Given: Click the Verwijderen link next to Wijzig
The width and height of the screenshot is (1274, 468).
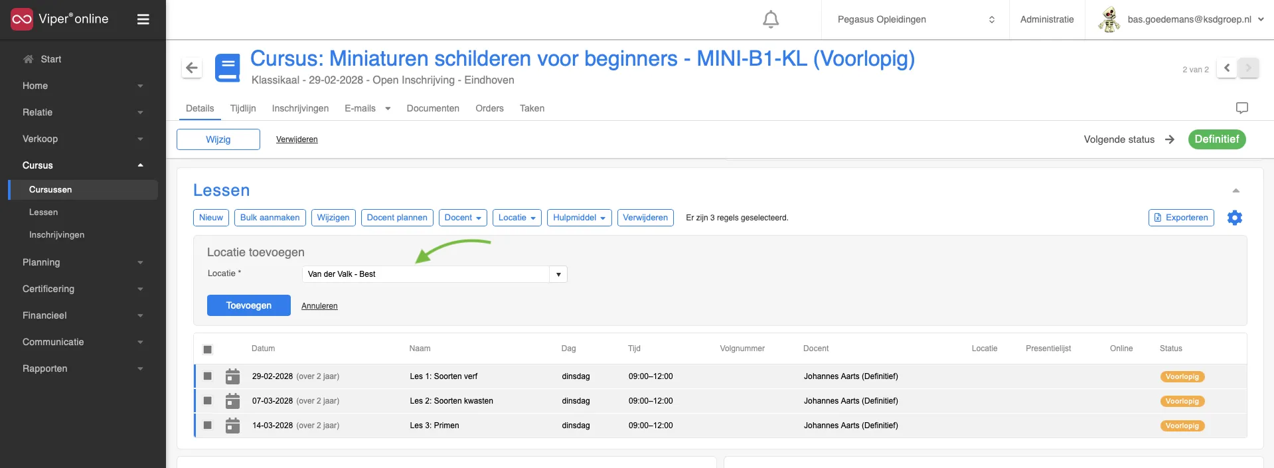Looking at the screenshot, I should click(297, 139).
